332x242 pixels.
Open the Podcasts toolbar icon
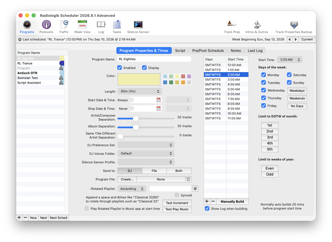[x=46, y=27]
